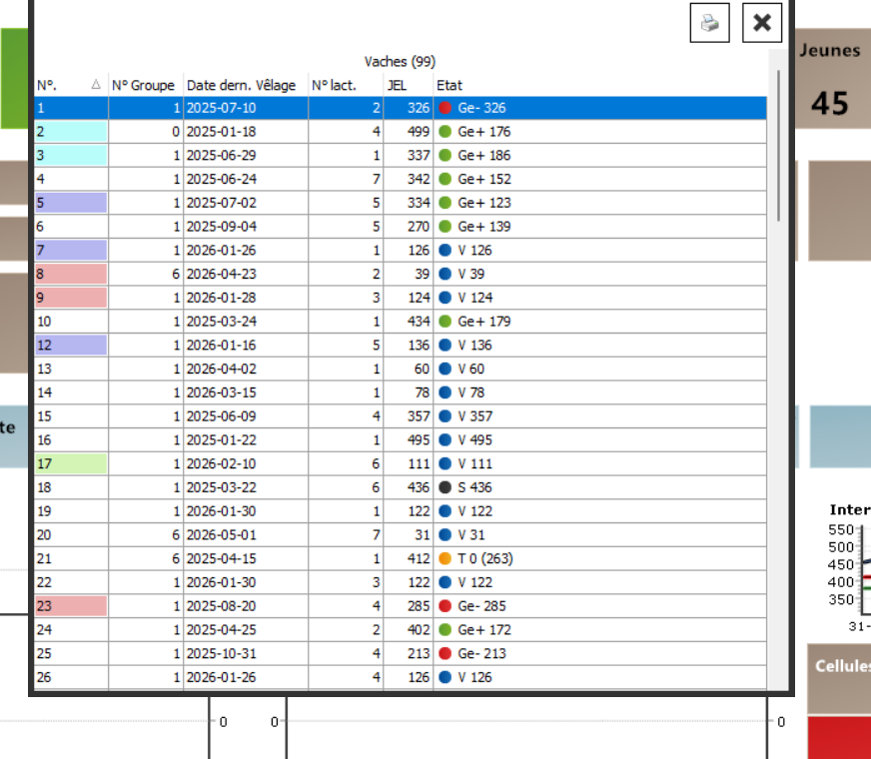This screenshot has height=759, width=871.
Task: Click calving date 2025-04-15
Action: pos(221,558)
